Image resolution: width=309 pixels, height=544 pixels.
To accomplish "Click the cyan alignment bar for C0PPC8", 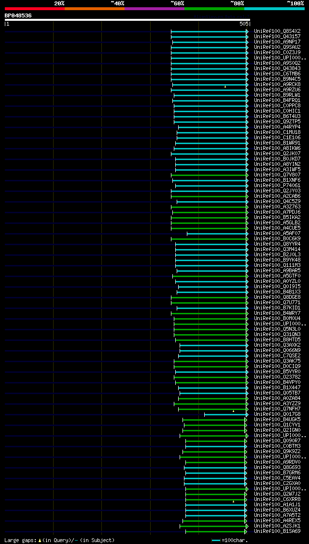I will coord(211,106).
